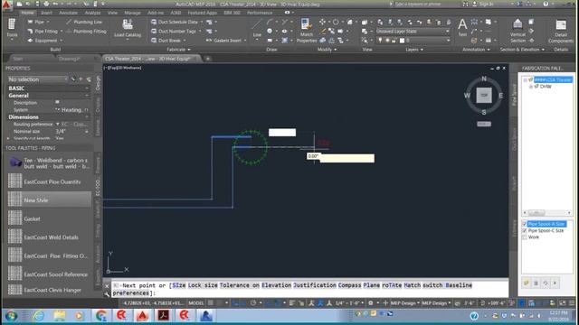Open the Windows Start button
The height and width of the screenshot is (325, 579).
[x=11, y=316]
